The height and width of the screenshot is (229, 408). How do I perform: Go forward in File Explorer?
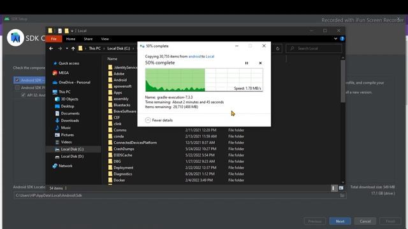coord(60,48)
